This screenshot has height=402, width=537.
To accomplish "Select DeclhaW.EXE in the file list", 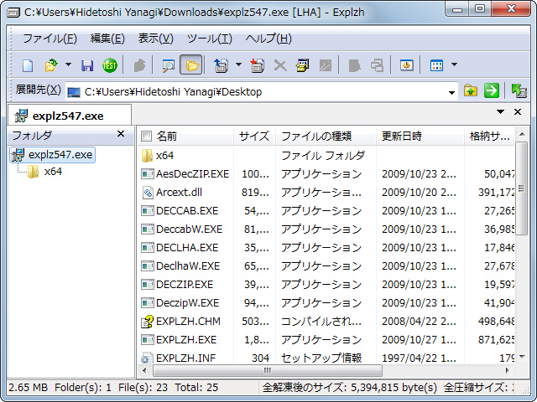I will [x=180, y=266].
